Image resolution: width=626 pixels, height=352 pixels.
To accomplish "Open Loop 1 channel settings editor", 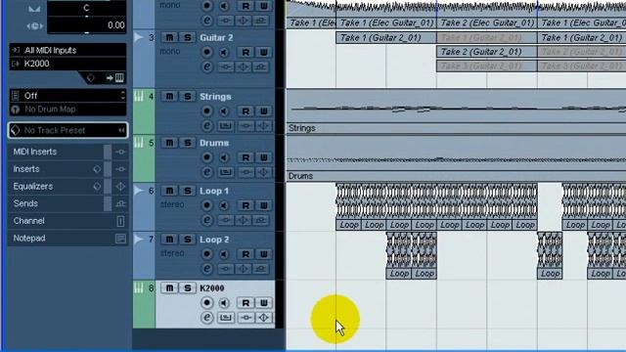I will (x=206, y=220).
